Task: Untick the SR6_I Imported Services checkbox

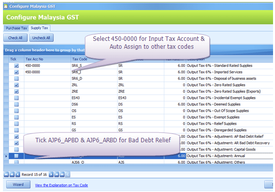Action: tap(16, 72)
